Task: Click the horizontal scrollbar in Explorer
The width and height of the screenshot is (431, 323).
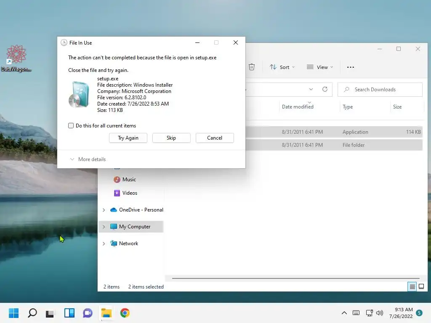Action: 296,278
